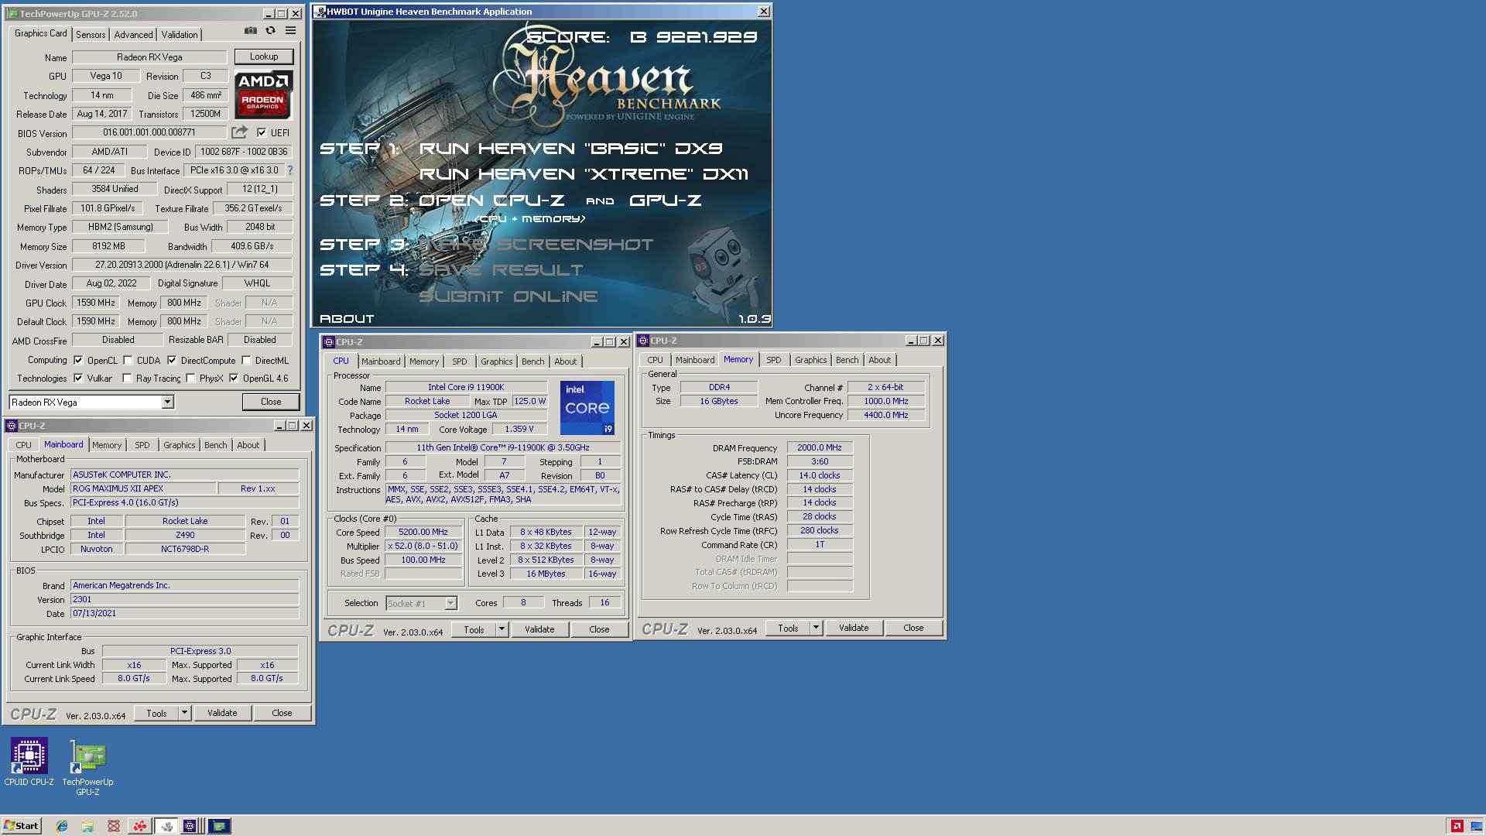
Task: Click the GPU-Z taskbar button
Action: [219, 826]
